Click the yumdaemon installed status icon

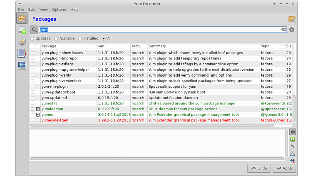pos(38,109)
